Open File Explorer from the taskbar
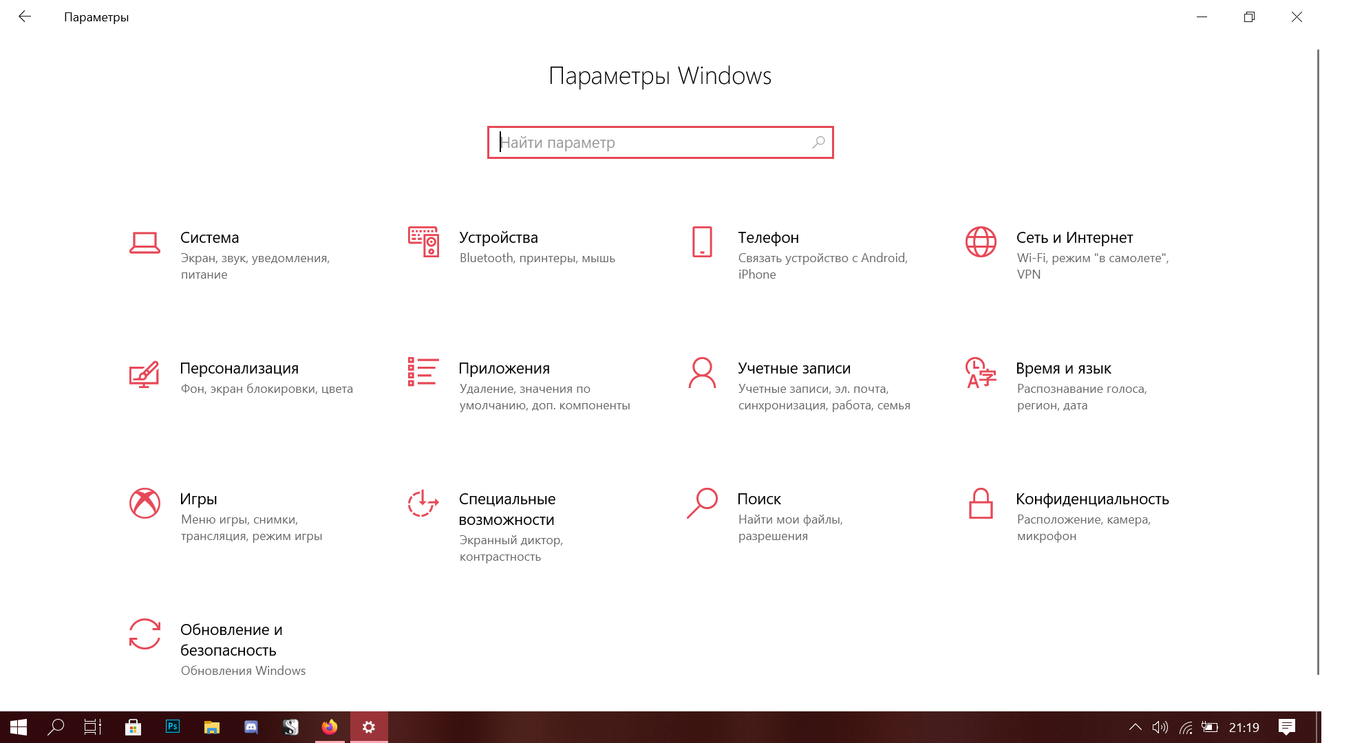The image size is (1353, 743). 212,727
